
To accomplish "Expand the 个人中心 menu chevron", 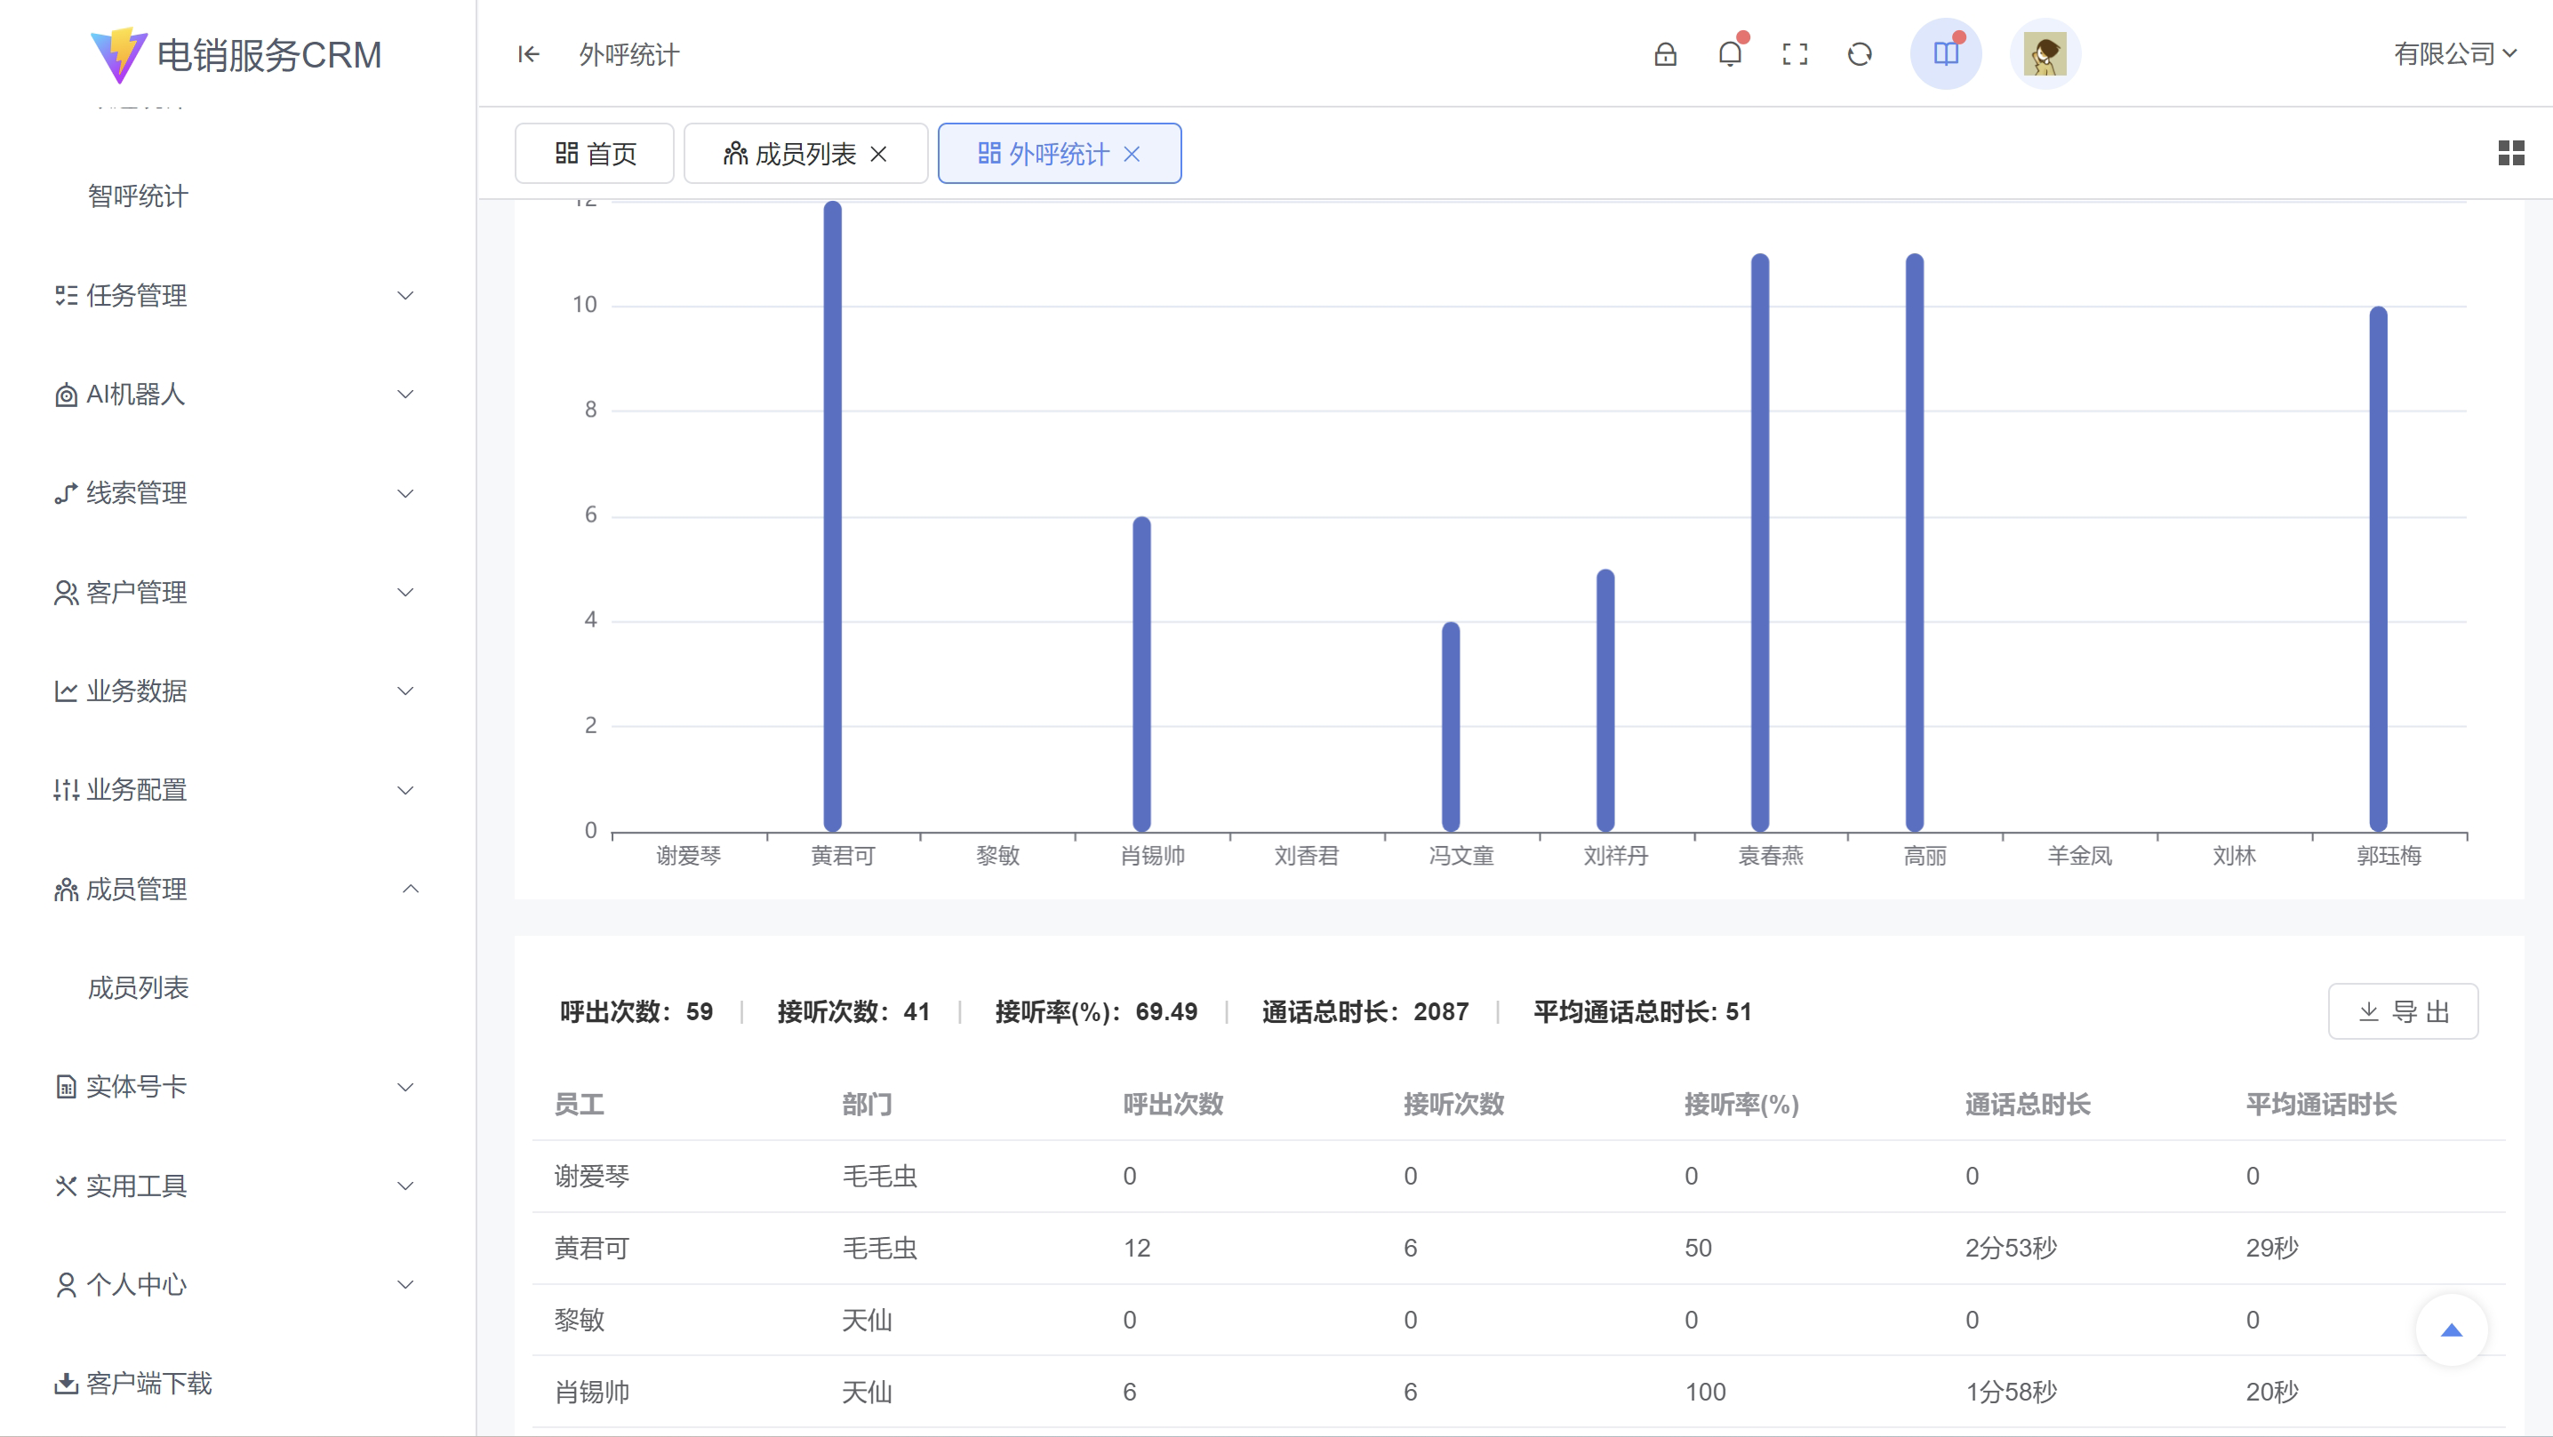I will pyautogui.click(x=405, y=1285).
